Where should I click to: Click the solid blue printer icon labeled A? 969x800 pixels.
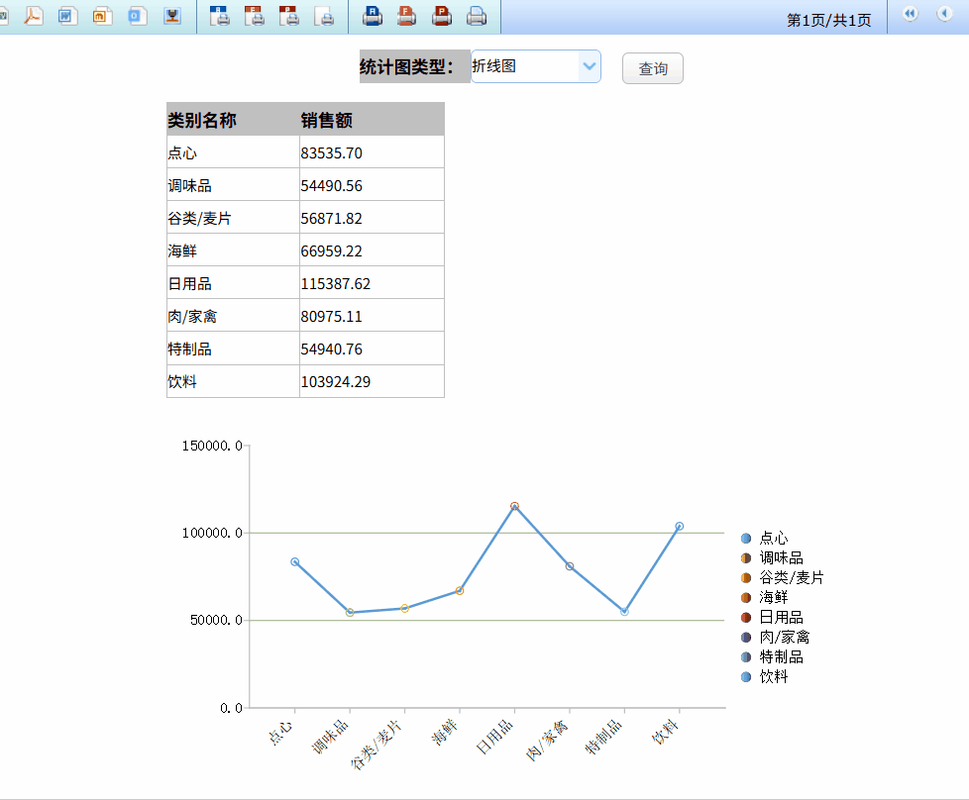pos(373,16)
